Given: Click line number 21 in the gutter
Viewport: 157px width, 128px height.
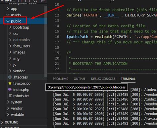Looking at the screenshot, I should [x=57, y=64].
